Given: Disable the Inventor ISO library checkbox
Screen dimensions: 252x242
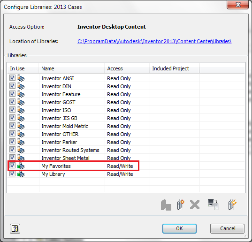Looking at the screenshot, I should [x=12, y=110].
